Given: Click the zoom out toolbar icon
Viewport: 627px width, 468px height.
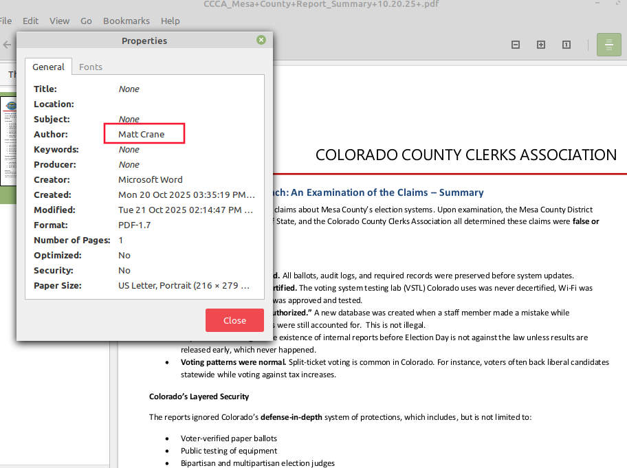Looking at the screenshot, I should (x=516, y=45).
